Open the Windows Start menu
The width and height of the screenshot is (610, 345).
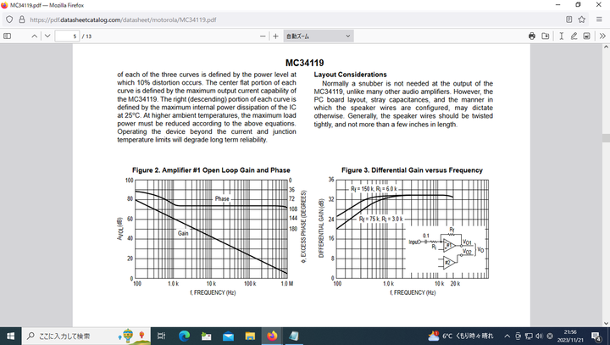[x=11, y=336]
